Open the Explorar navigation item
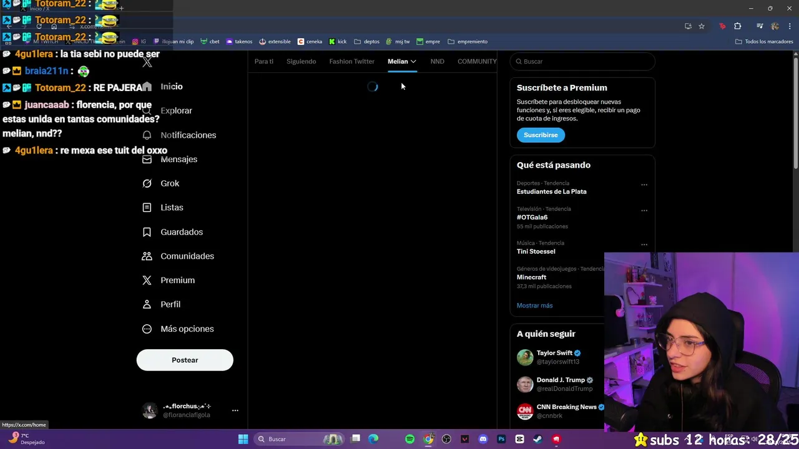 167,110
